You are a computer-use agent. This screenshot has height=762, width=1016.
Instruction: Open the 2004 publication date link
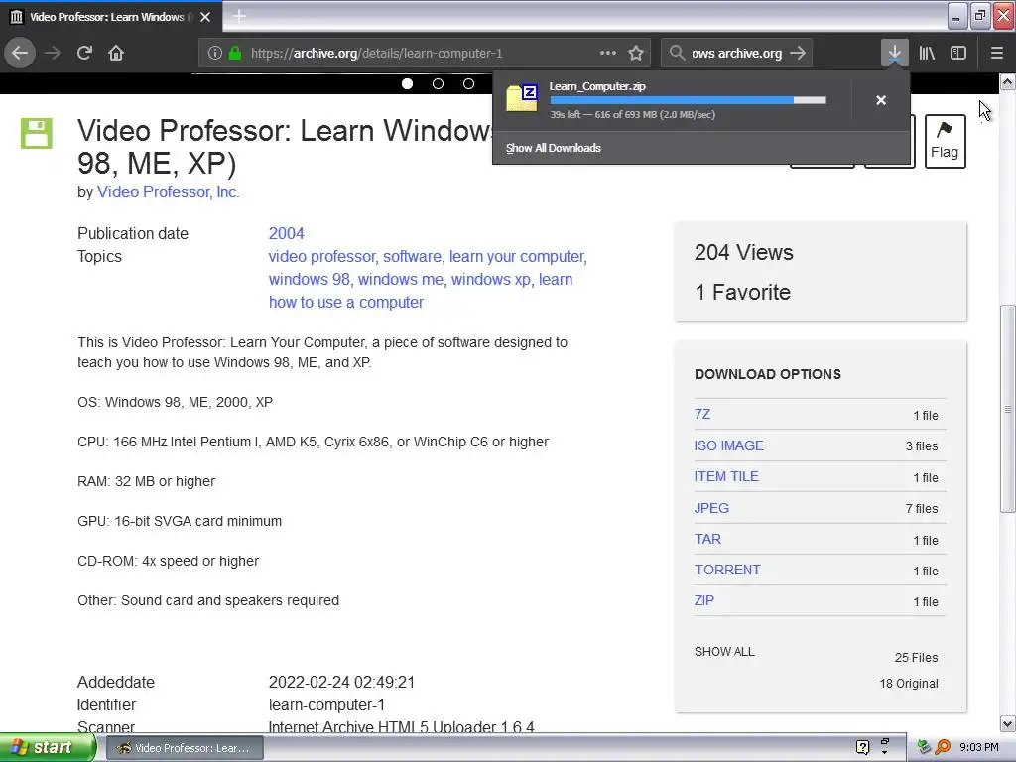point(287,233)
